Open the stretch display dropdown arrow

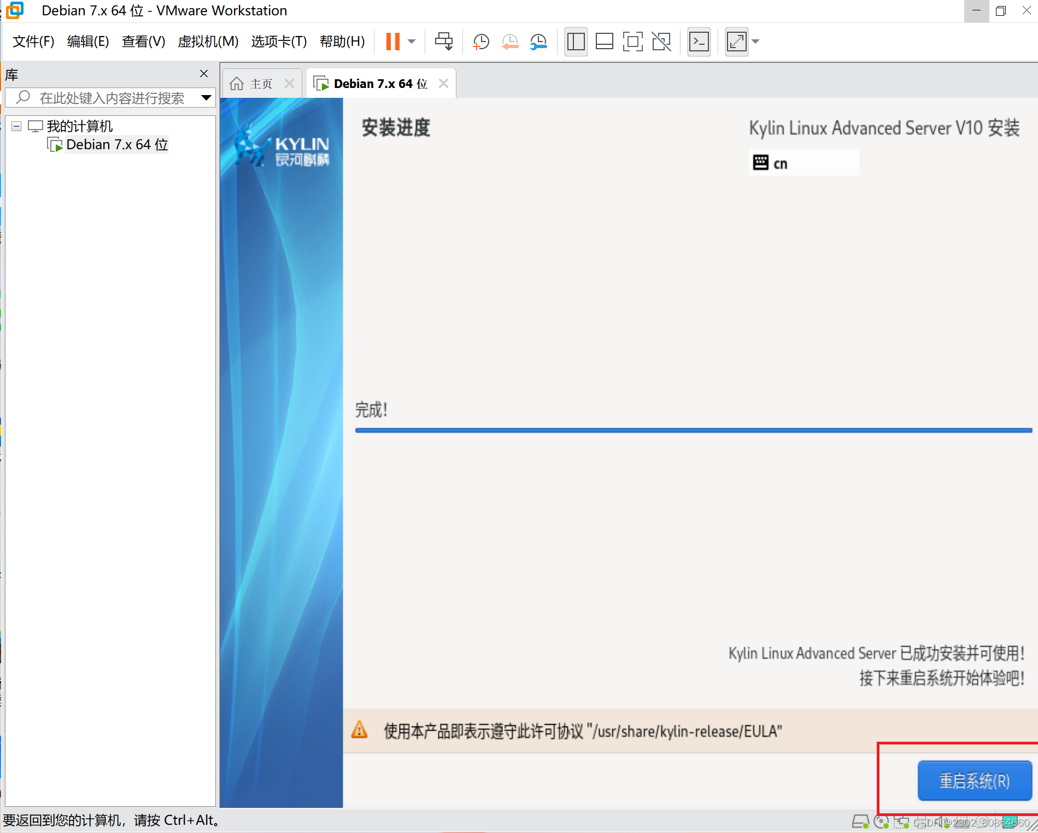click(756, 42)
